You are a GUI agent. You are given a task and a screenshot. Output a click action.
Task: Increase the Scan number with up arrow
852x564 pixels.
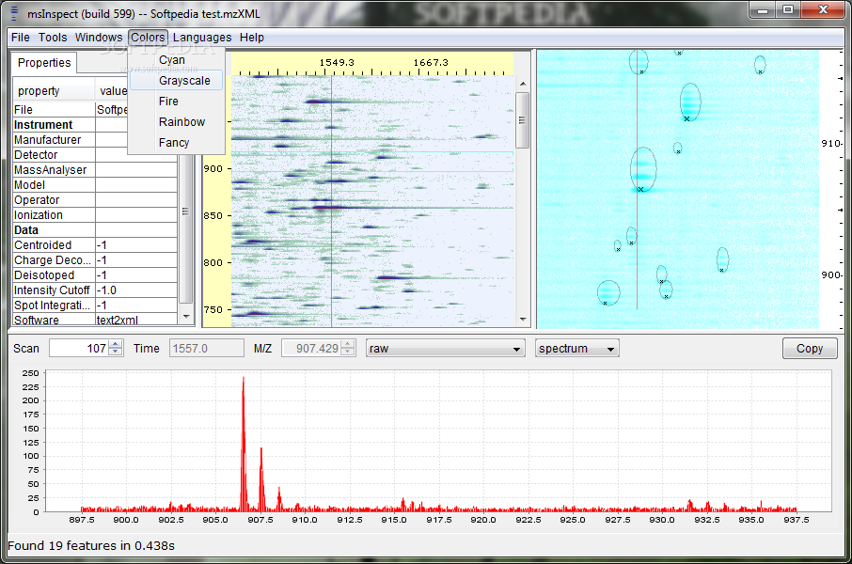[115, 344]
